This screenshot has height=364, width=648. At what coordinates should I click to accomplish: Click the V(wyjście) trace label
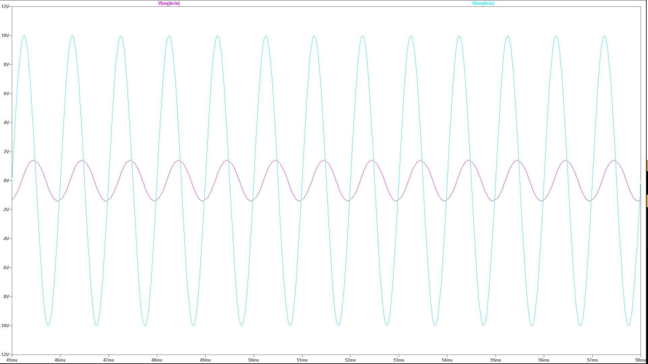point(169,3)
